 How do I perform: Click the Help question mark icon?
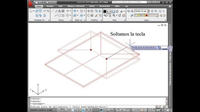tap(170, 6)
